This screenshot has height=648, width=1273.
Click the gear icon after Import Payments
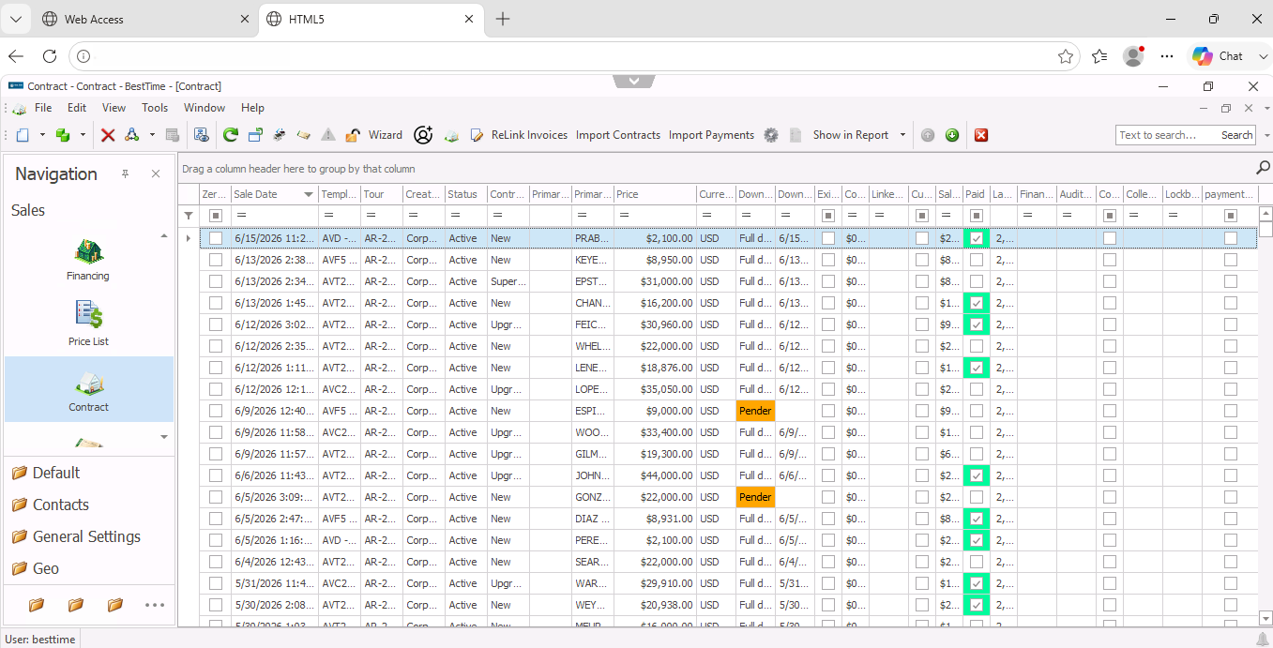point(771,135)
